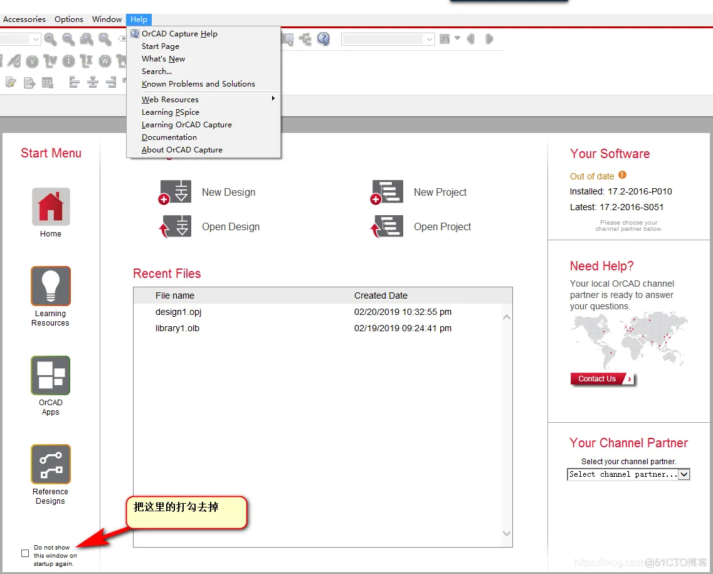The image size is (713, 574).
Task: Click the align left toolbar icon
Action: [74, 82]
